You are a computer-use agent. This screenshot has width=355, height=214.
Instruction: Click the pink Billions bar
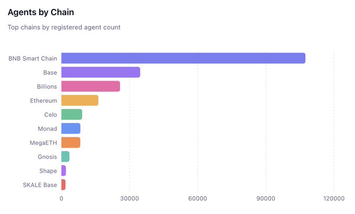click(90, 86)
